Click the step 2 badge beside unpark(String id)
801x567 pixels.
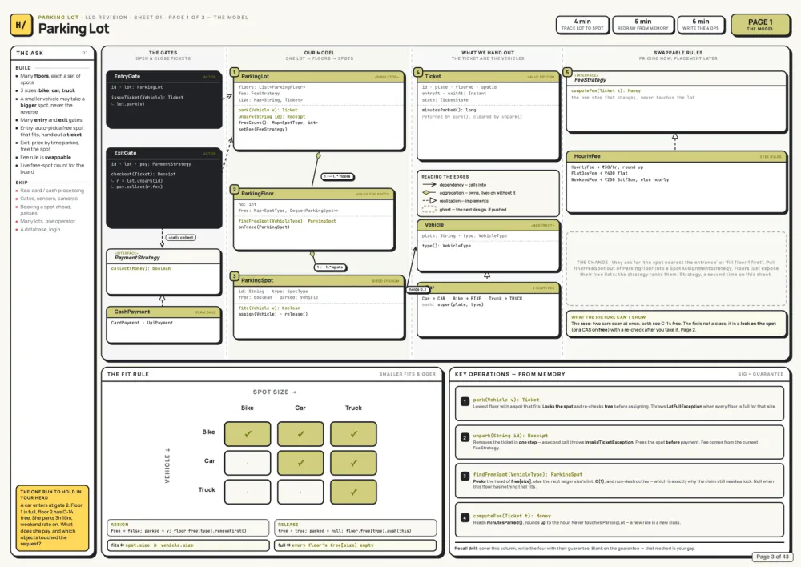(x=465, y=438)
